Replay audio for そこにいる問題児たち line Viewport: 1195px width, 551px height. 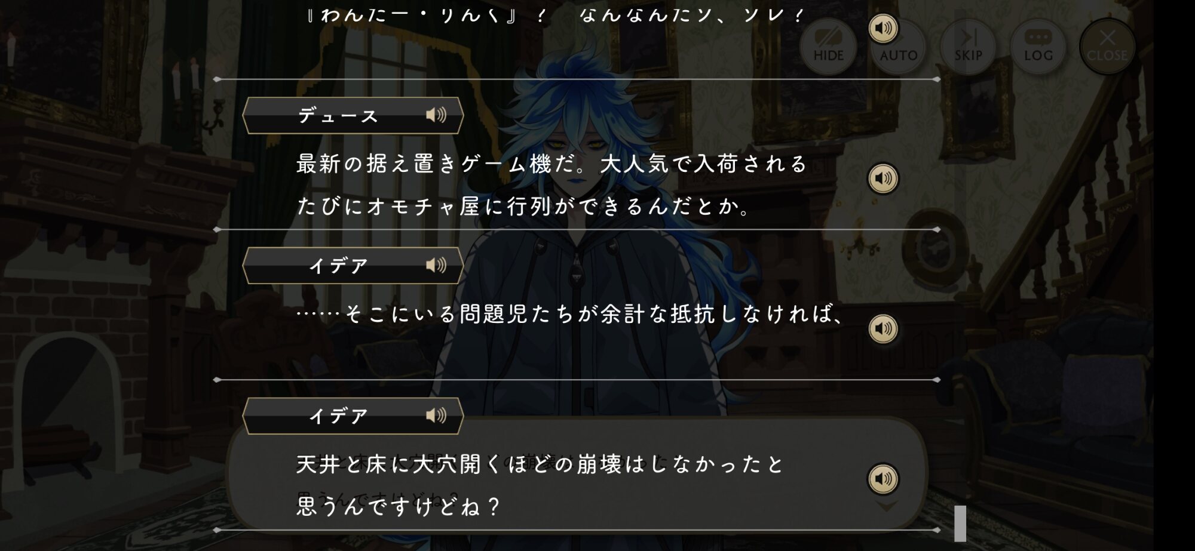883,328
